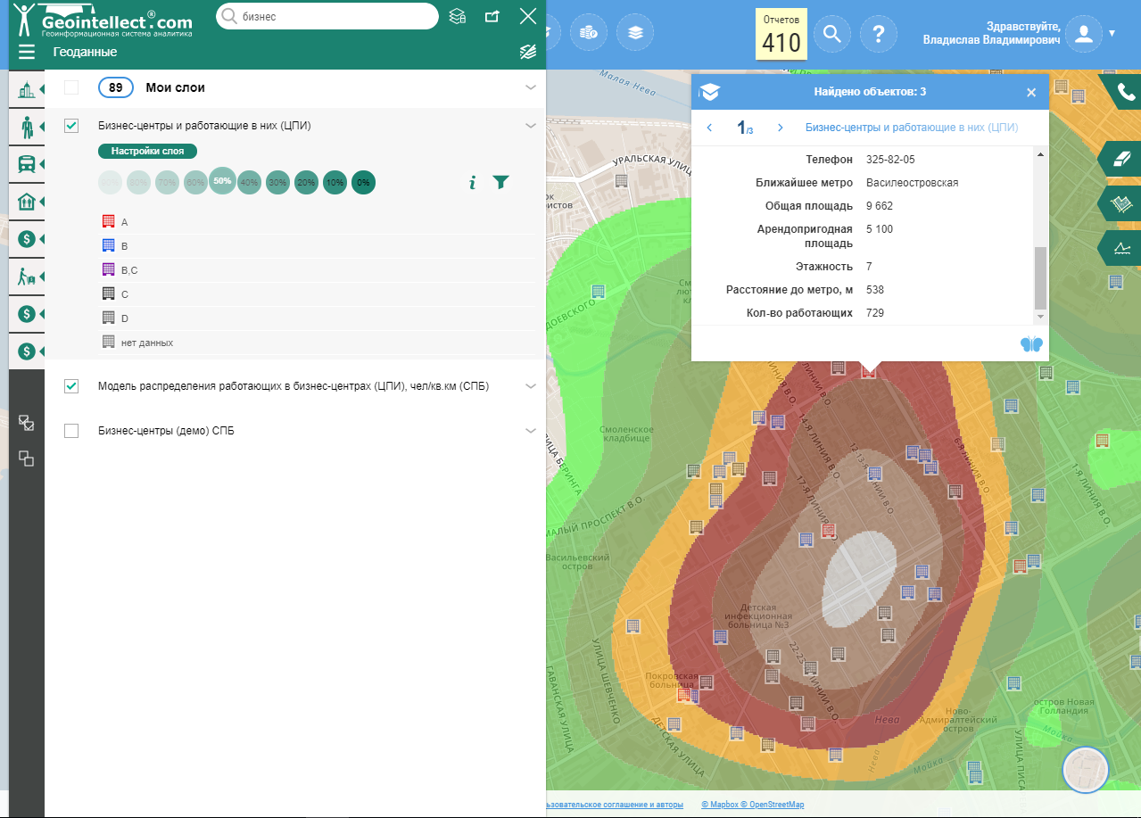Click the magnifier search icon in blue header
This screenshot has width=1141, height=818.
[x=831, y=34]
